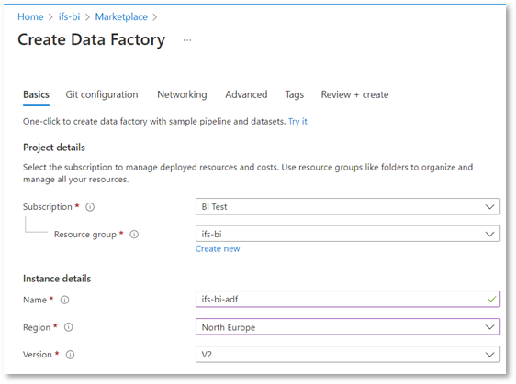Click the Create Data Factory page title
This screenshot has height=384, width=516.
click(x=91, y=39)
